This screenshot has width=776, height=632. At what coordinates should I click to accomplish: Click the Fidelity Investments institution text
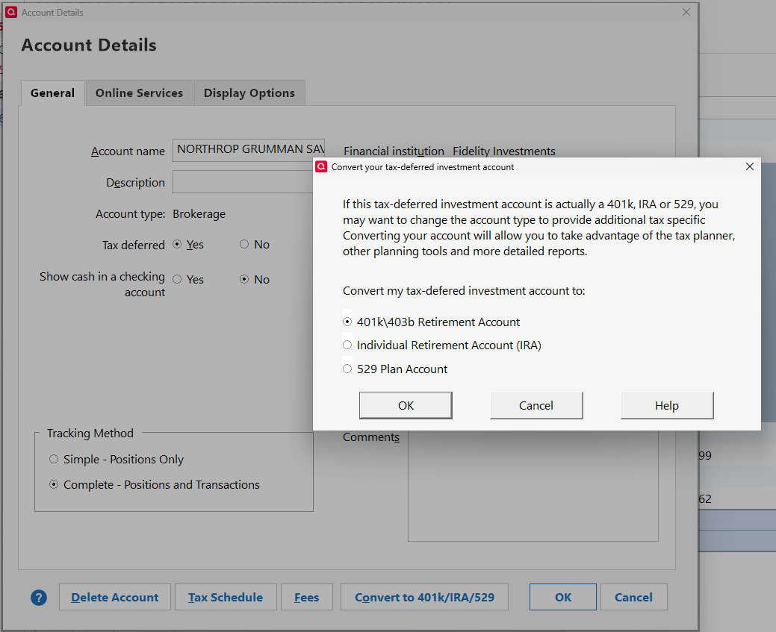point(504,151)
